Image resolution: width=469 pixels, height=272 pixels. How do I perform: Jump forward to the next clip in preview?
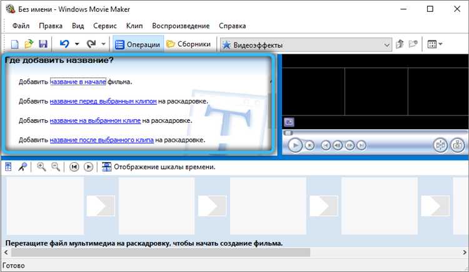point(361,145)
